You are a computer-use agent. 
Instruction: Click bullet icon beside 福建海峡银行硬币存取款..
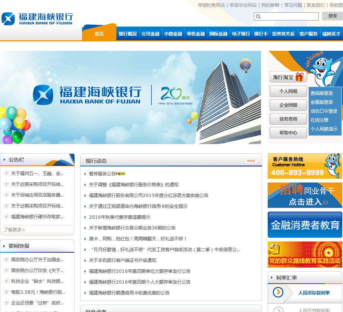(x=6, y=216)
